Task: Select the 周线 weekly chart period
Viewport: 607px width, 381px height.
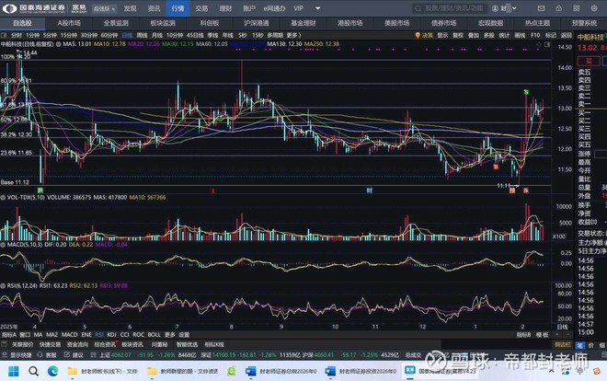Action: click(x=142, y=35)
